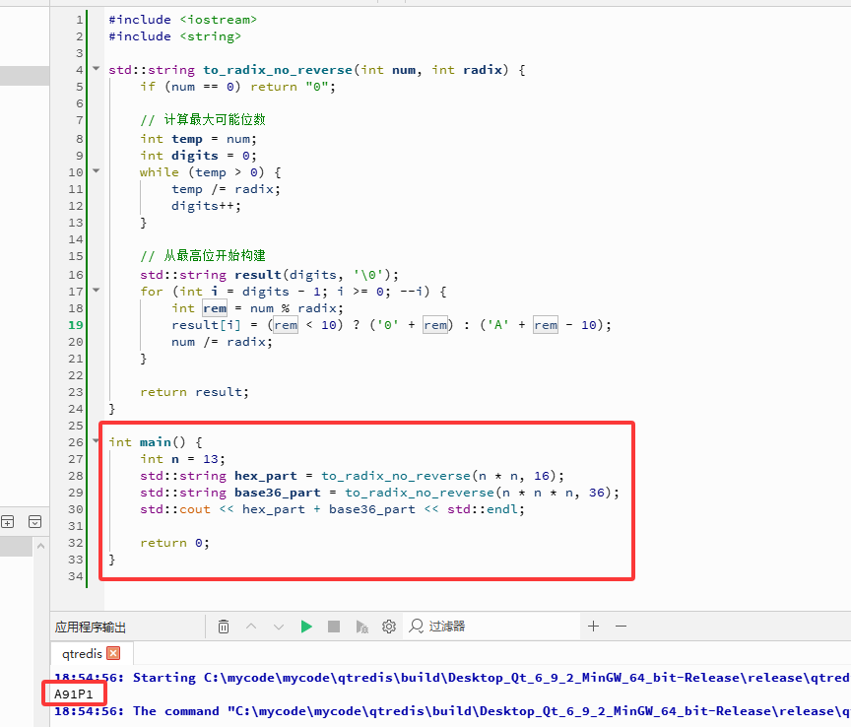This screenshot has width=851, height=727.
Task: Collapse the while loop at line 10
Action: 97,171
